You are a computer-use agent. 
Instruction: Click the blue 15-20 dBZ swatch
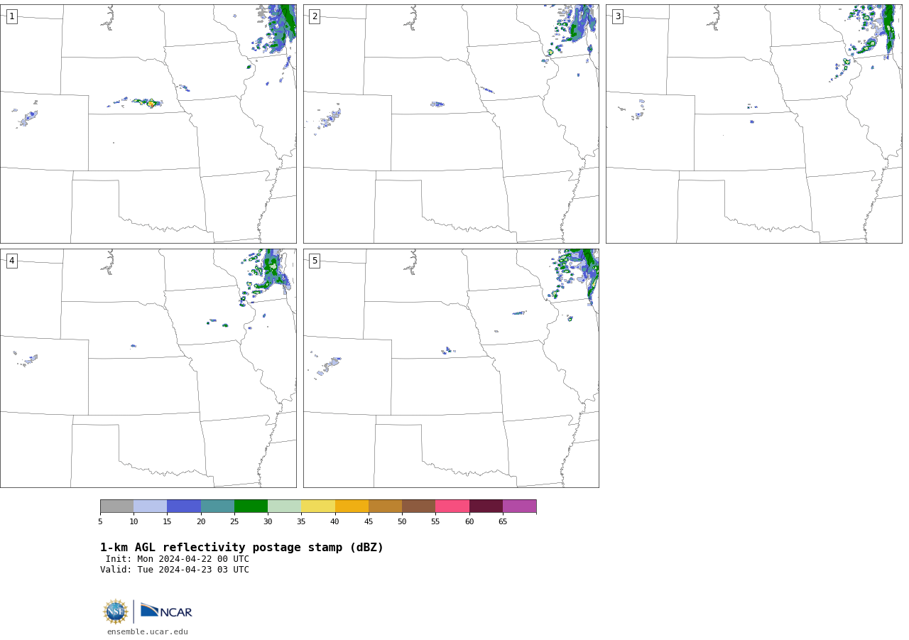184,506
